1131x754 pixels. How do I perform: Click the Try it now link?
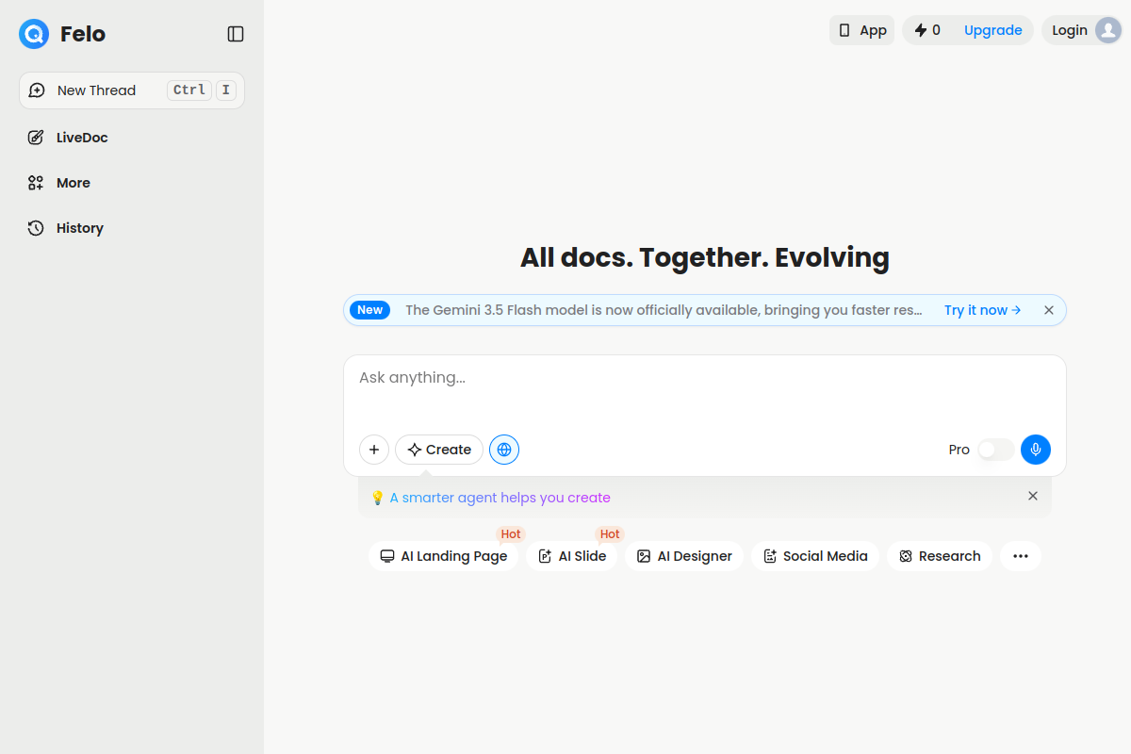point(983,310)
